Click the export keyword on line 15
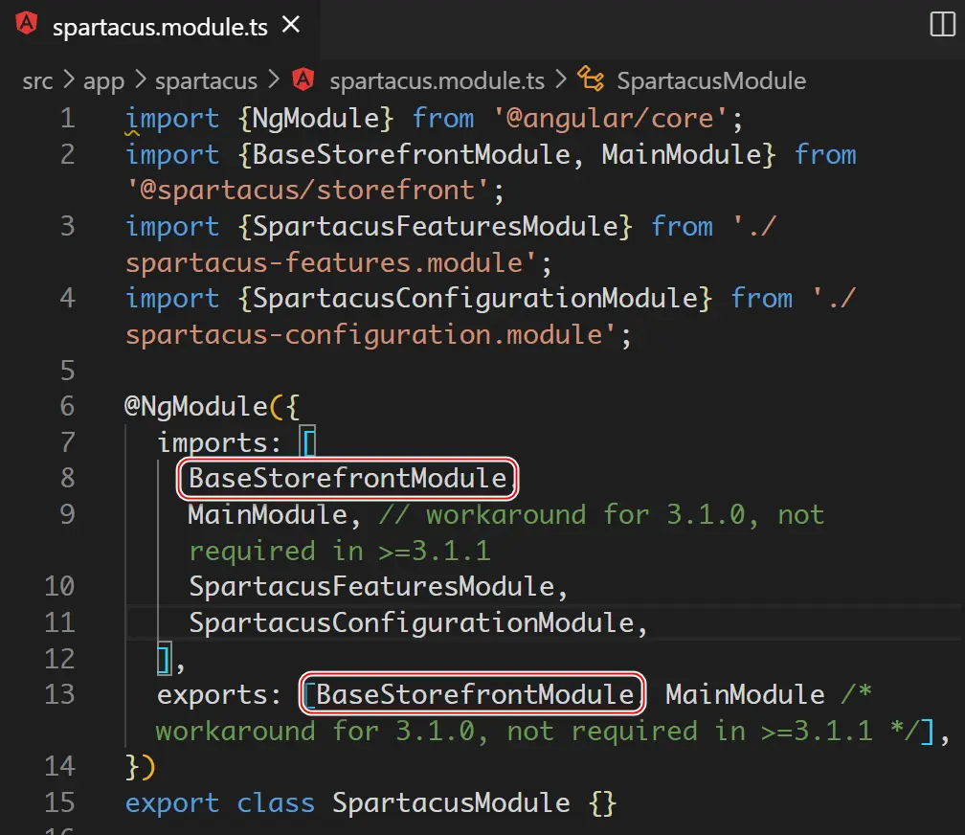The width and height of the screenshot is (965, 835). click(x=172, y=803)
